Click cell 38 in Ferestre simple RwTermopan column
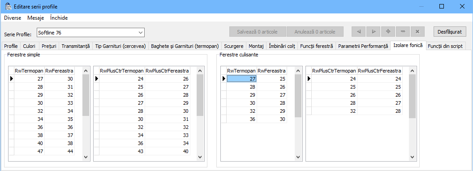The height and width of the screenshot is (171, 473). (x=30, y=135)
